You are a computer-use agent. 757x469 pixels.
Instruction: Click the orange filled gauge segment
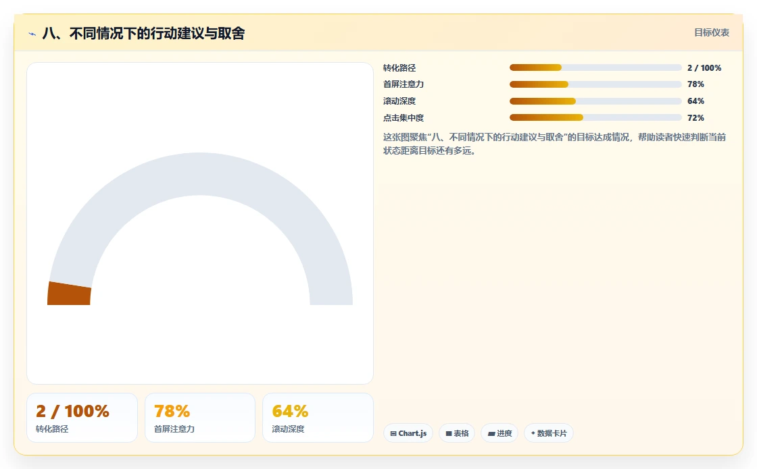(69, 294)
